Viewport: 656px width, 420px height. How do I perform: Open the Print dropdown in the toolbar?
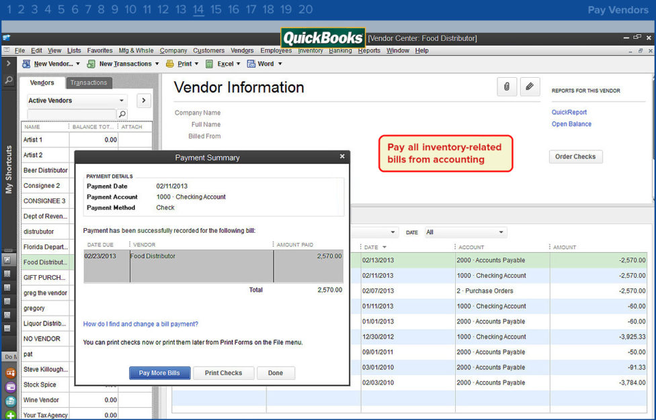point(196,64)
